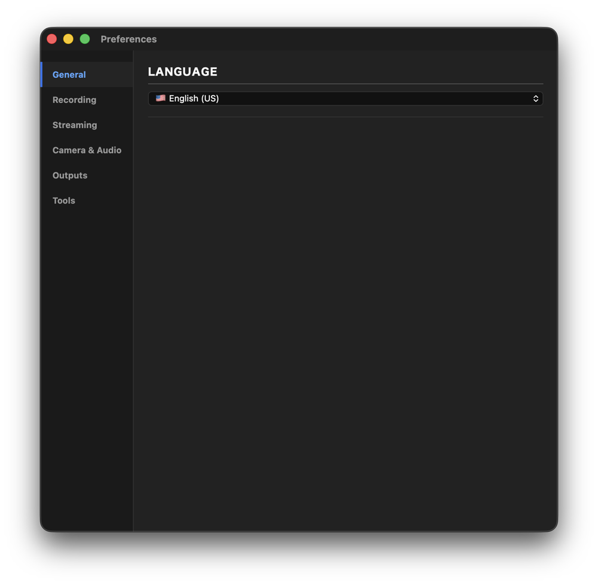Minimize Preferences using the yellow button

(68, 39)
